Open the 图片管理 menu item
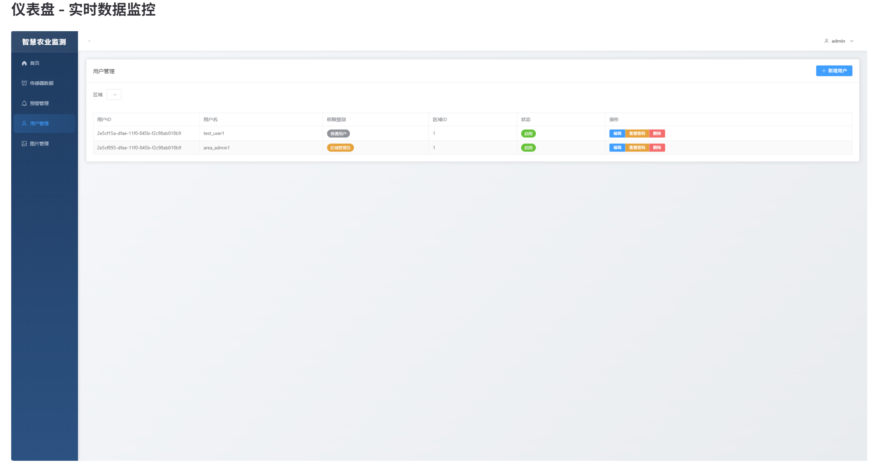888x466 pixels. click(39, 143)
